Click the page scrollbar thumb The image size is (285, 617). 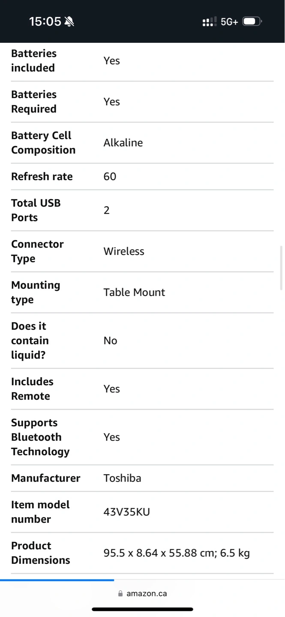(x=281, y=268)
